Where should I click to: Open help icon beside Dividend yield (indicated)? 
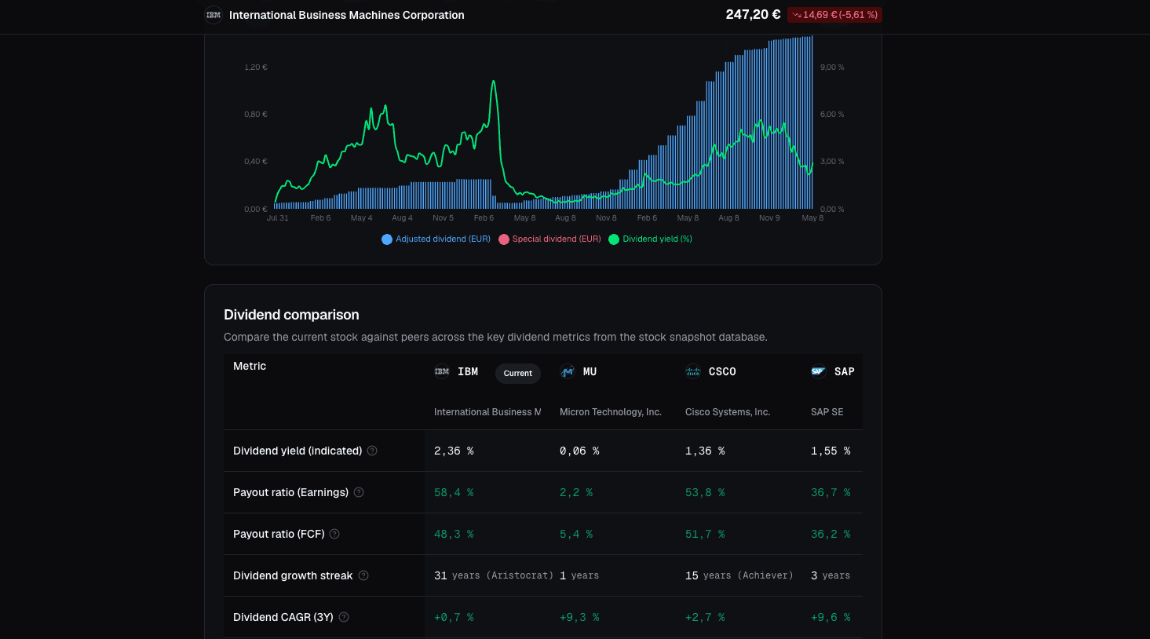point(372,451)
